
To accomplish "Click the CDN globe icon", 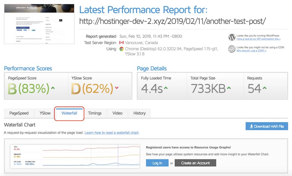I will [x=232, y=49].
